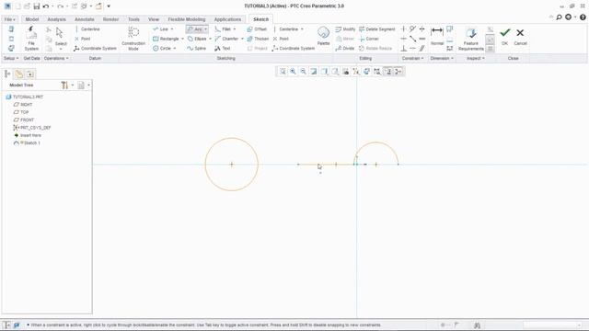Viewport: 589px width, 331px height.
Task: Open the Annotate ribbon tab
Action: coord(84,19)
